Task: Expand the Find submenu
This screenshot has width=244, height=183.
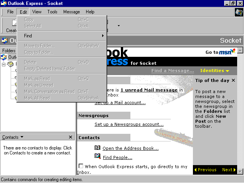Action: tap(62, 36)
